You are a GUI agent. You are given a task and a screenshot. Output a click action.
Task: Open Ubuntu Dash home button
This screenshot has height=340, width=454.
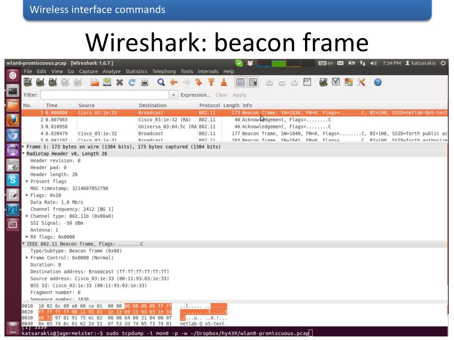13,76
